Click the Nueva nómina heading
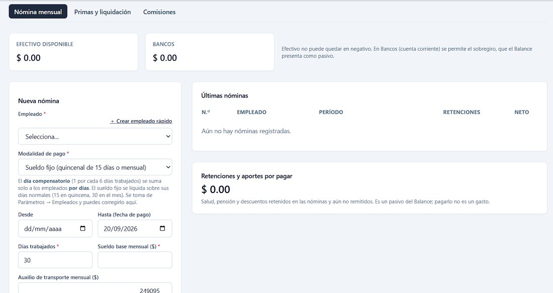Image resolution: width=553 pixels, height=293 pixels. pyautogui.click(x=39, y=101)
